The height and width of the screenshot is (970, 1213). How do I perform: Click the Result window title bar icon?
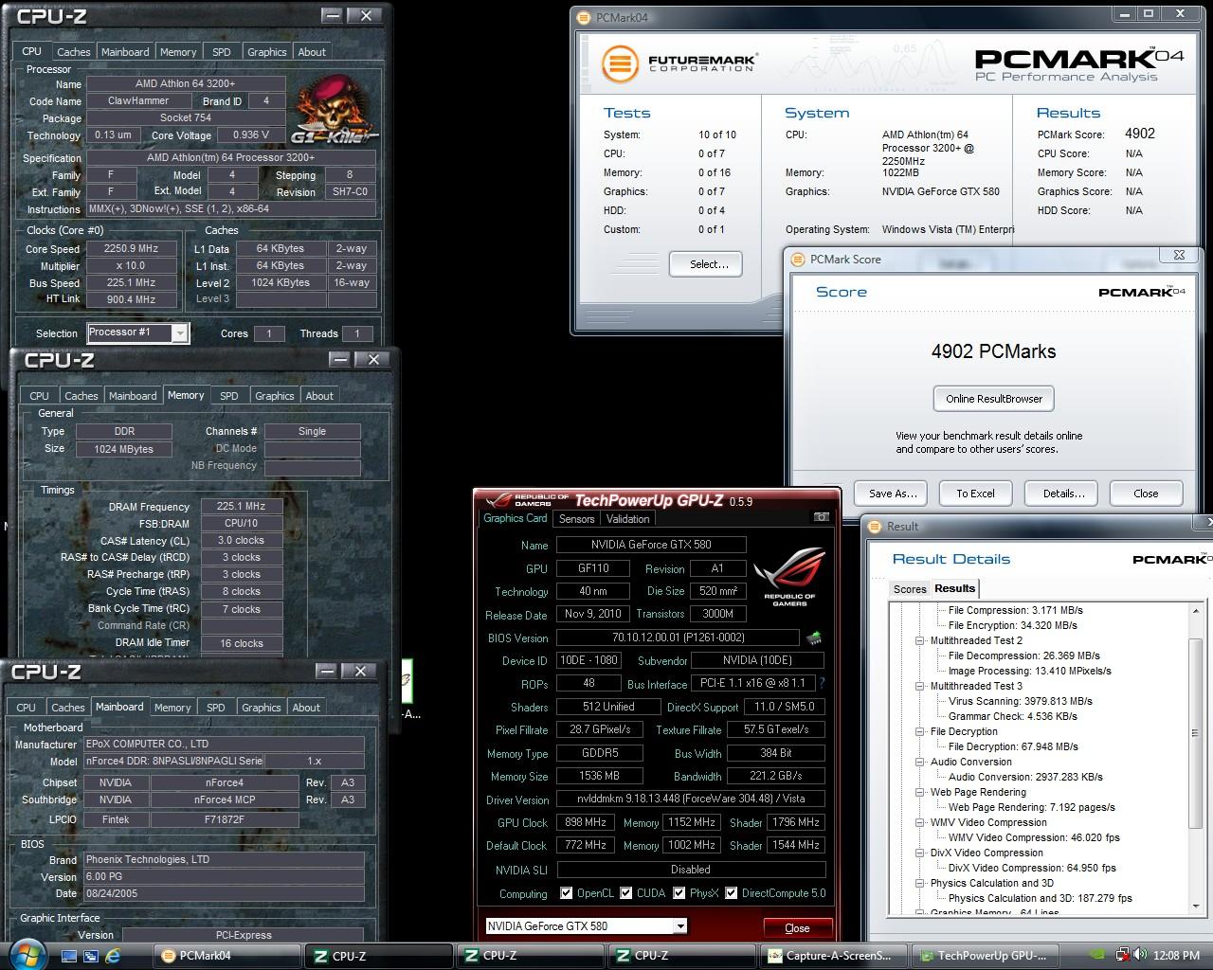[x=874, y=526]
